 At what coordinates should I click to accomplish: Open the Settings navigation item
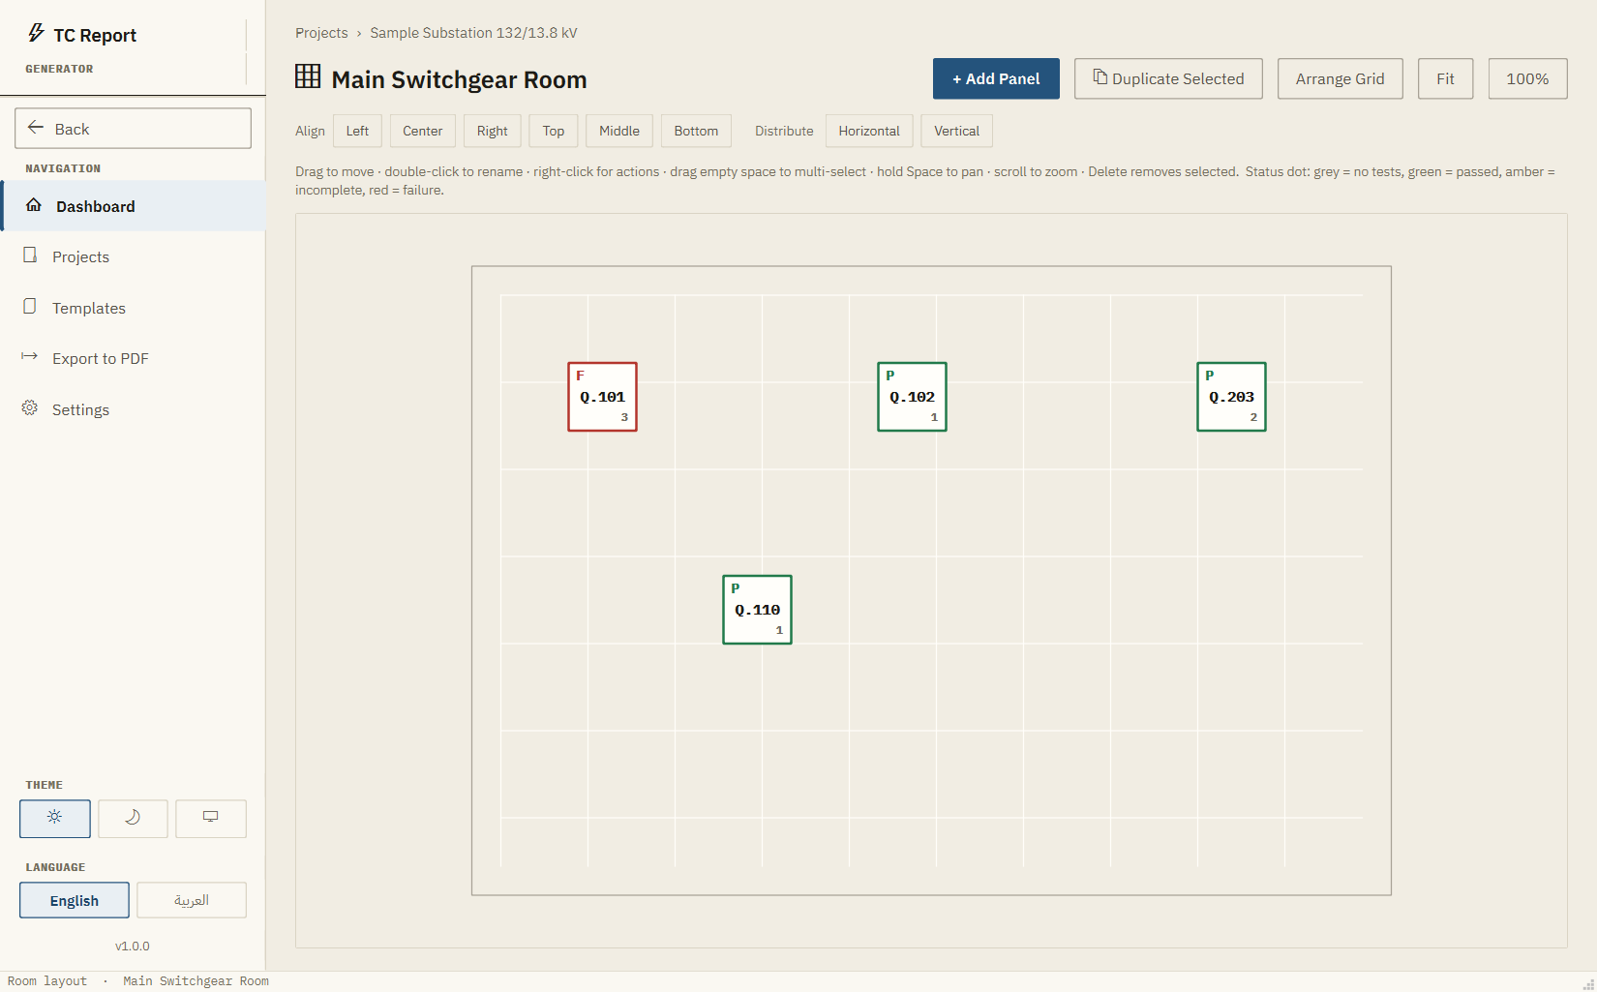point(134,409)
